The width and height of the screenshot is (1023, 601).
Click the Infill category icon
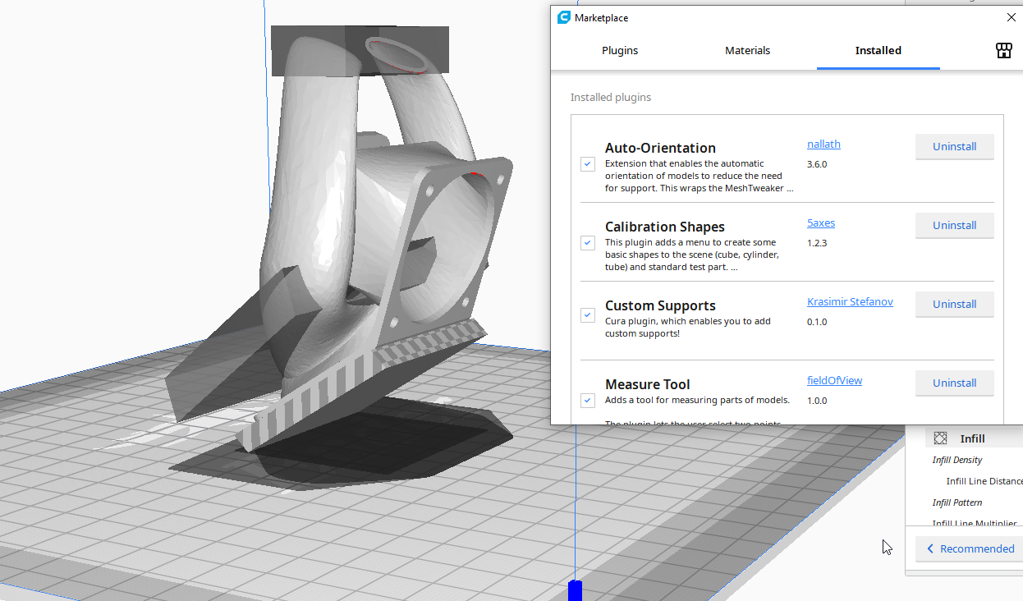pyautogui.click(x=941, y=438)
